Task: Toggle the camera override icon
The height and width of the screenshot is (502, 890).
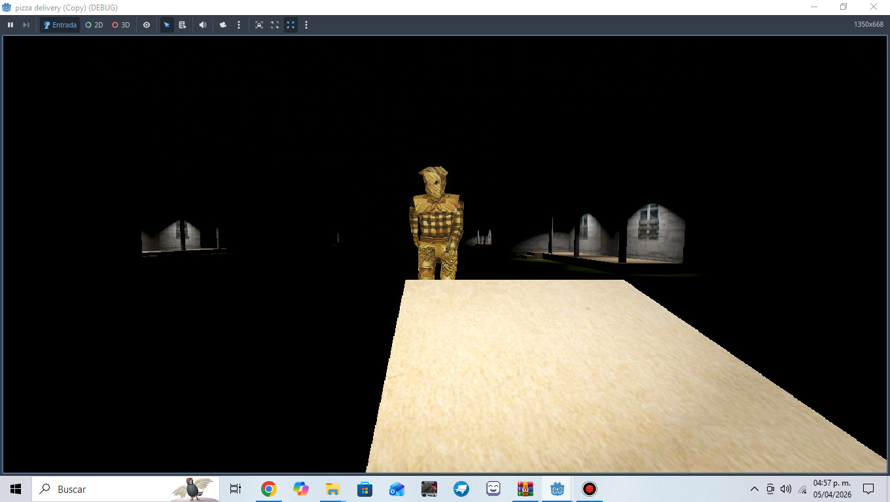Action: 223,25
